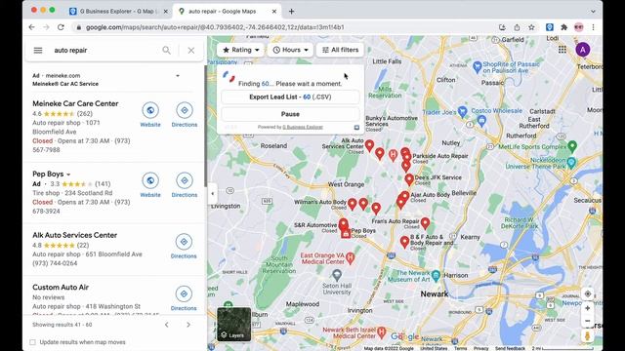The image size is (625, 351).
Task: Click the Terms link on the map
Action: 460,349
